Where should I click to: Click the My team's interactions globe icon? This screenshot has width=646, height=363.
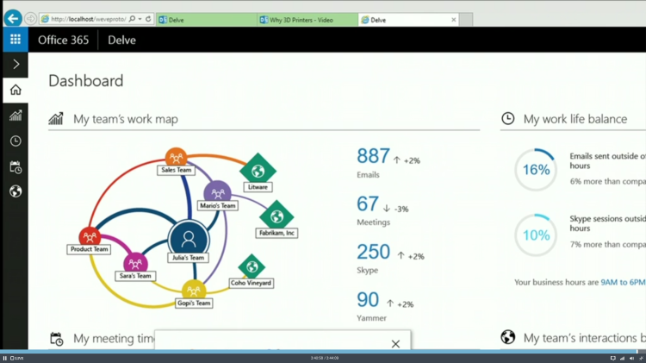[x=508, y=337]
